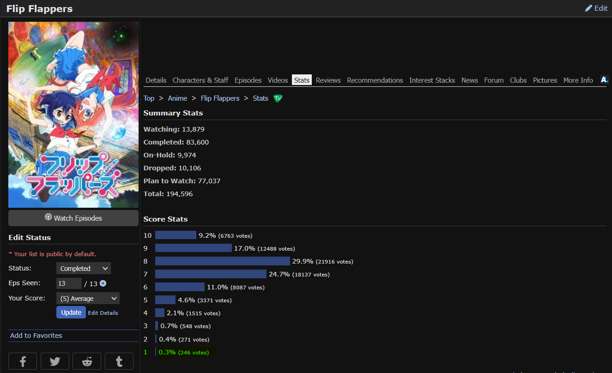Open the Interest Stacks tab
The image size is (612, 373).
tap(432, 80)
